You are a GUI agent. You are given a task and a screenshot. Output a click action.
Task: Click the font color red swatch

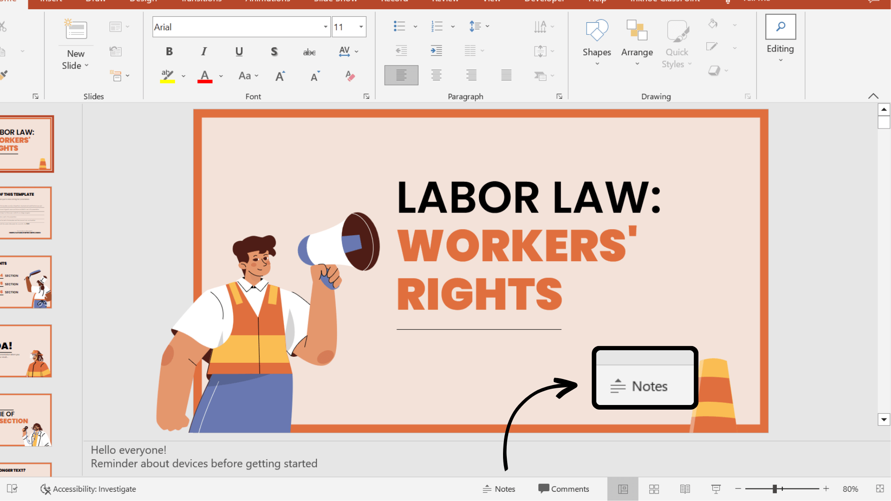[x=205, y=81]
